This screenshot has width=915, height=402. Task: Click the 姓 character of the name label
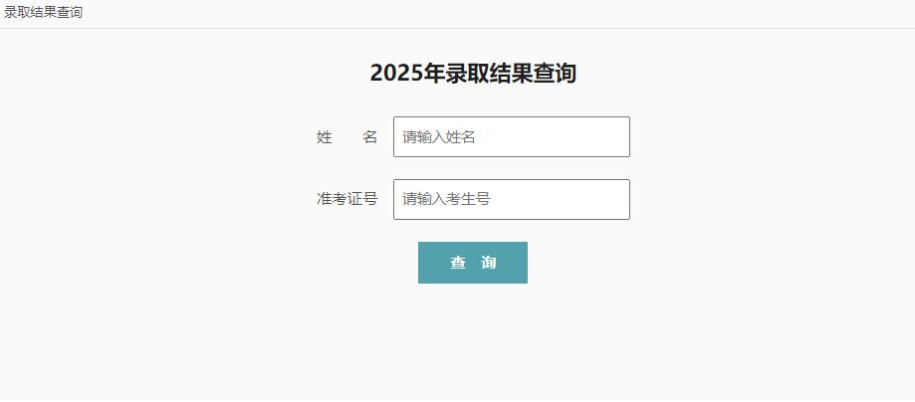point(325,137)
